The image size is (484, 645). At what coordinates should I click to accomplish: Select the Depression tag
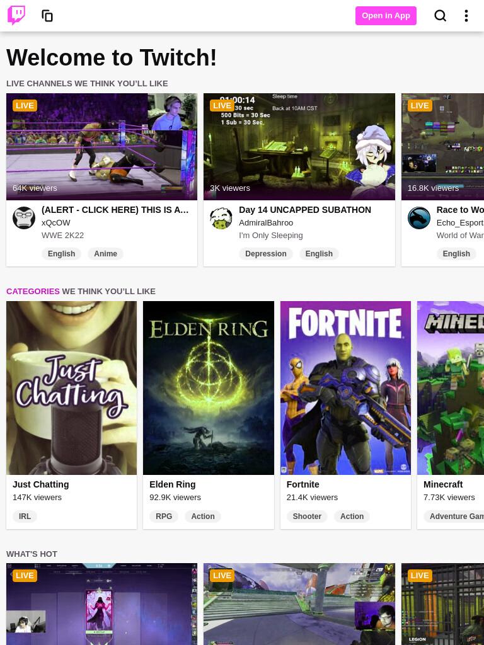click(x=266, y=253)
